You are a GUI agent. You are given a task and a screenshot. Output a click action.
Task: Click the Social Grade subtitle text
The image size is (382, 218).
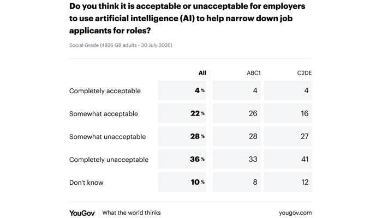121,45
